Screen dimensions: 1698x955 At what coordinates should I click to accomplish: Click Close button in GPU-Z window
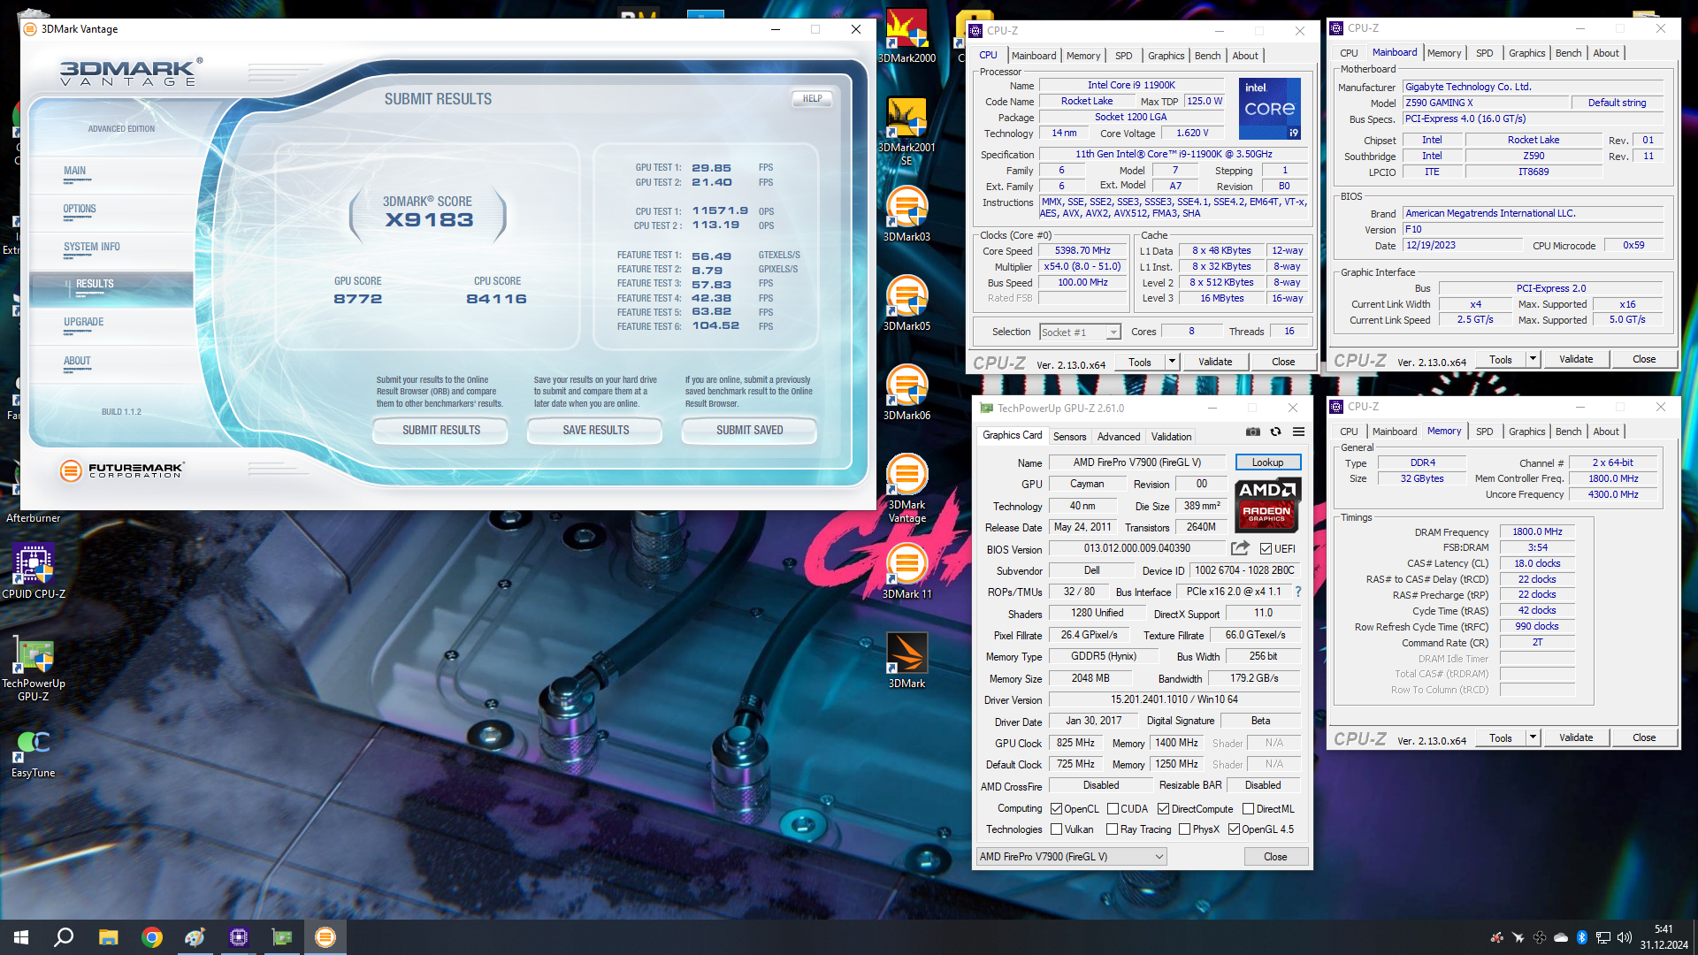[x=1274, y=856]
